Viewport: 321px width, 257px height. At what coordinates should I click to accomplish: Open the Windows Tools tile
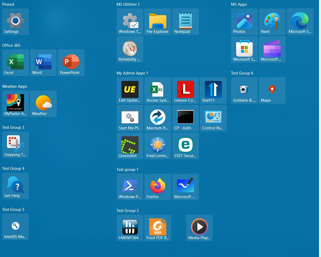(130, 21)
